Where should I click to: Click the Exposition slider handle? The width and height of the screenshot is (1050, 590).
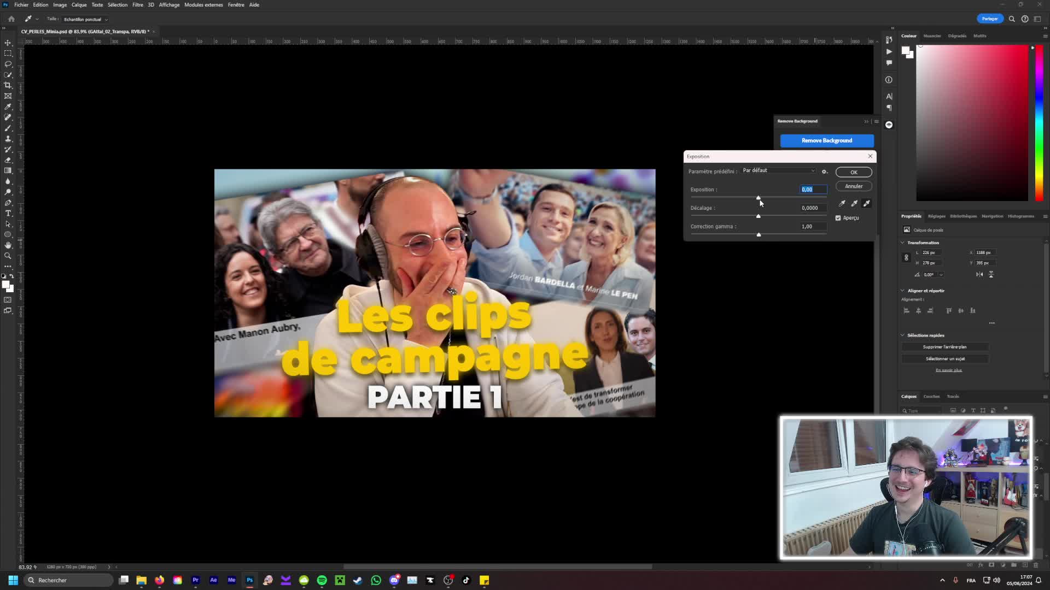click(x=758, y=198)
